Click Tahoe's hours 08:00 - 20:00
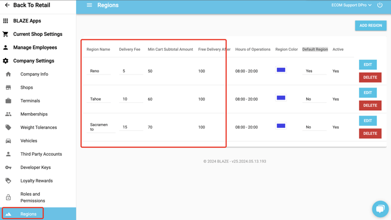Viewport: 391px width, 220px height. tap(247, 99)
